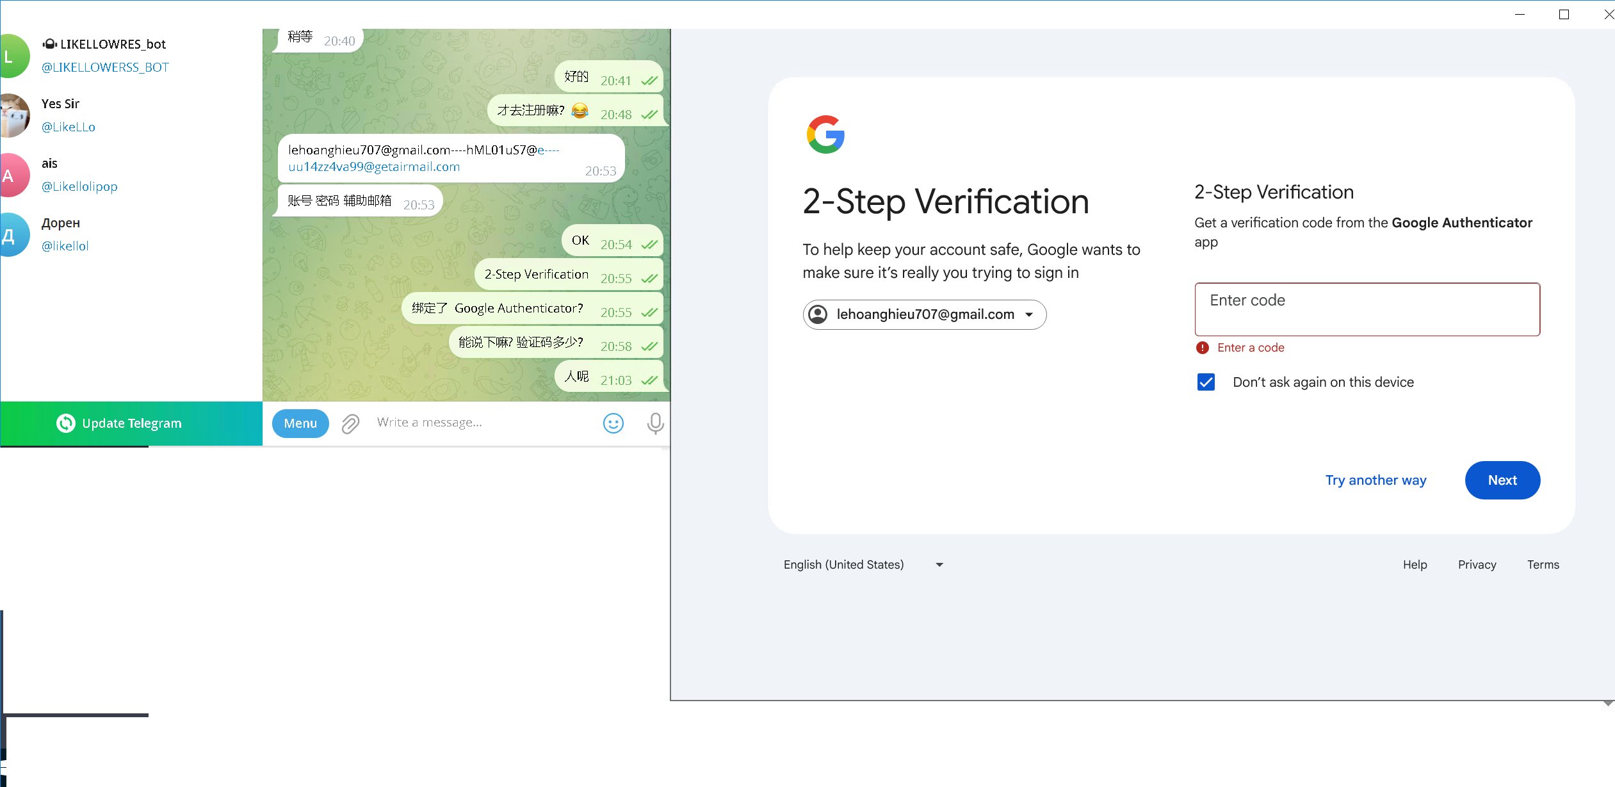Click the microphone voice message icon
This screenshot has height=787, width=1615.
click(654, 423)
